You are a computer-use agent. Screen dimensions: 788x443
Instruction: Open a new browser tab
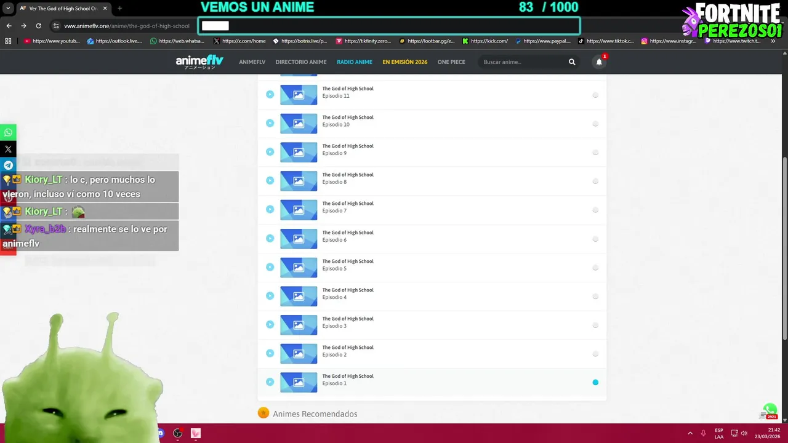point(119,9)
